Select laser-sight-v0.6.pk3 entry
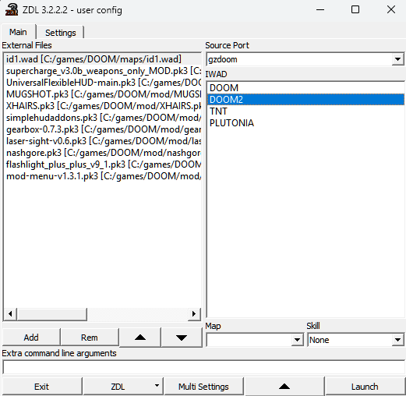Image resolution: width=406 pixels, height=396 pixels. coord(103,141)
